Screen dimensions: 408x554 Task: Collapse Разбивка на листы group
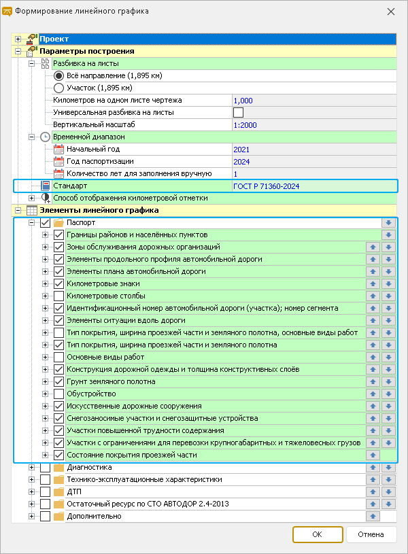click(x=31, y=64)
